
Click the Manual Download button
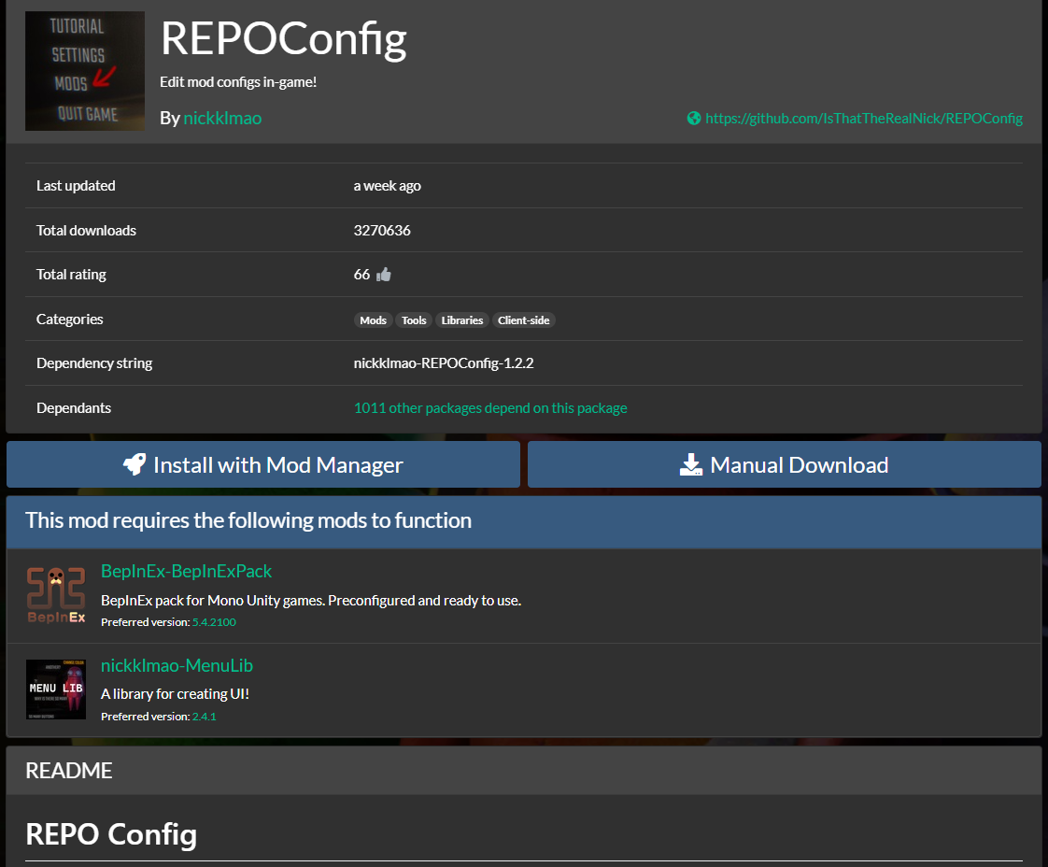tap(784, 464)
